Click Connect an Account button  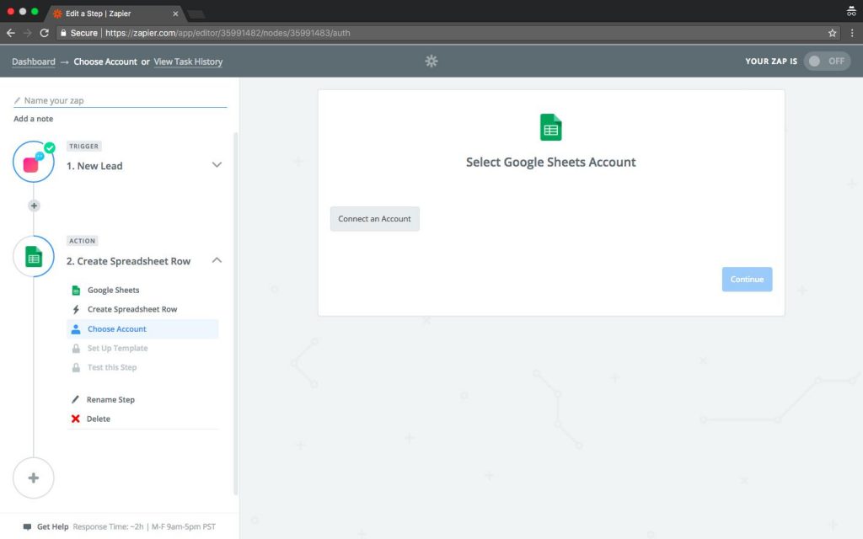pos(375,219)
